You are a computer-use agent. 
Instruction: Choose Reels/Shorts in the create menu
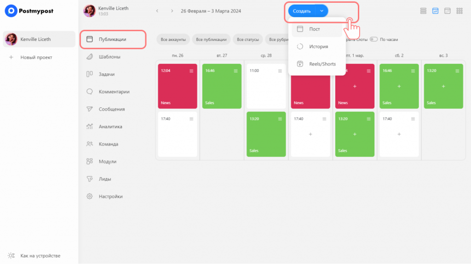click(322, 64)
